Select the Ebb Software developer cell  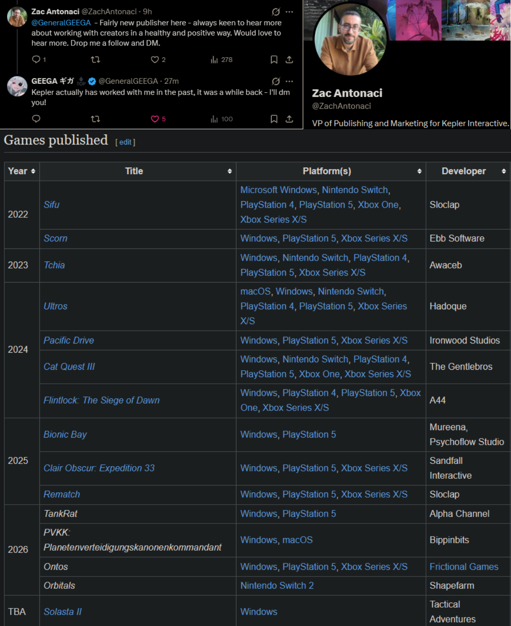[x=468, y=238]
